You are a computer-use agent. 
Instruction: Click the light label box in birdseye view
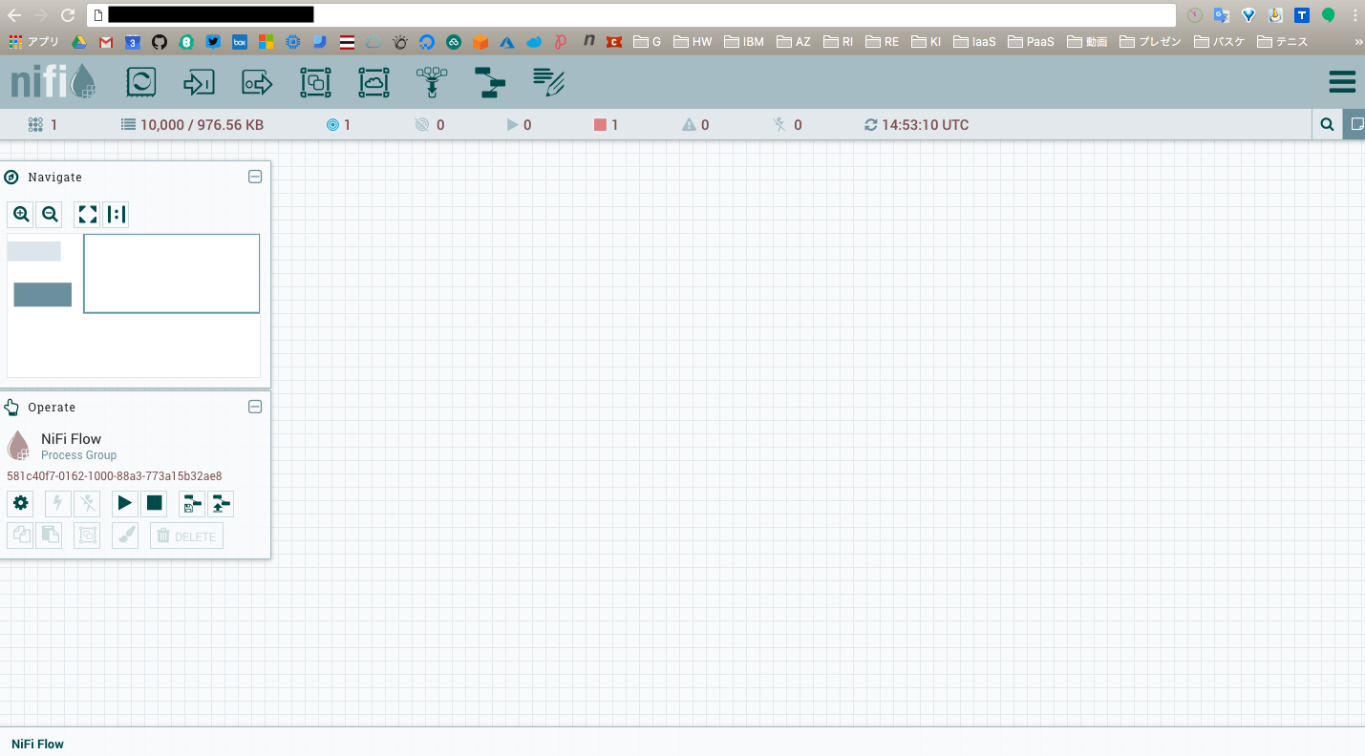coord(34,251)
